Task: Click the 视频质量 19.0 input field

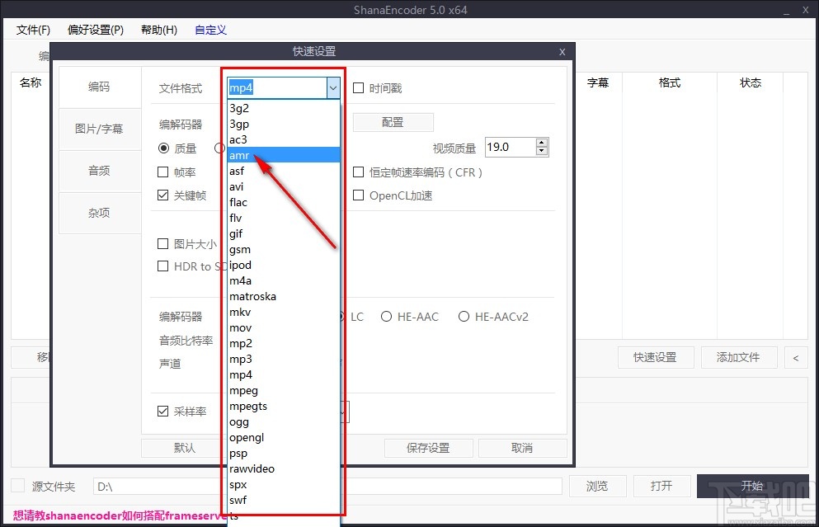Action: [x=511, y=148]
